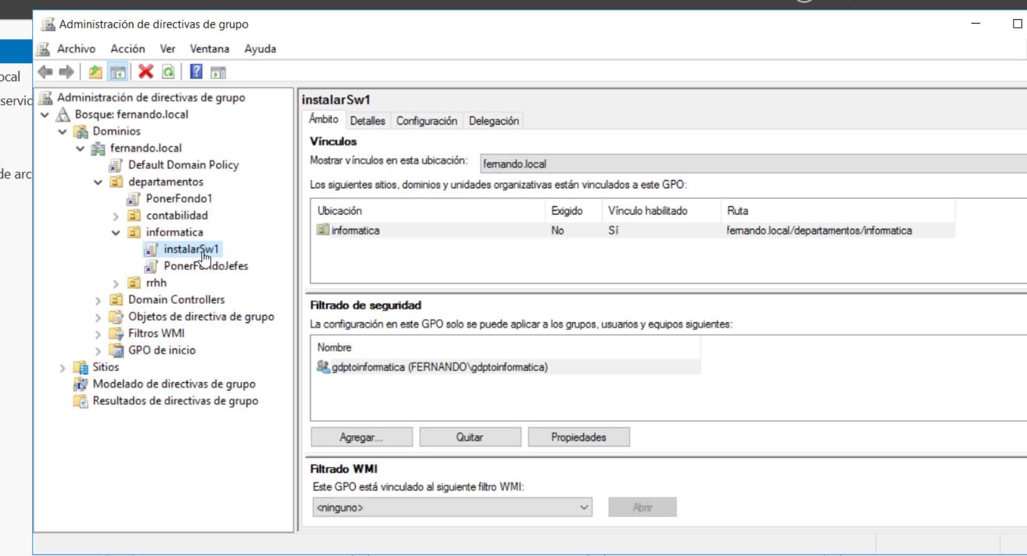Click the Exigido column header
The width and height of the screenshot is (1027, 556).
coord(574,211)
